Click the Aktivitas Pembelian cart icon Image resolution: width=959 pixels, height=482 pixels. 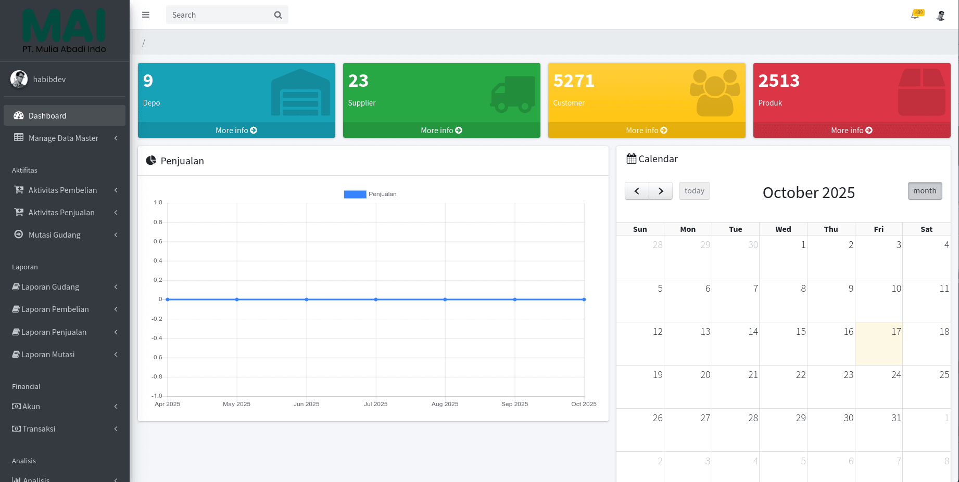(19, 190)
